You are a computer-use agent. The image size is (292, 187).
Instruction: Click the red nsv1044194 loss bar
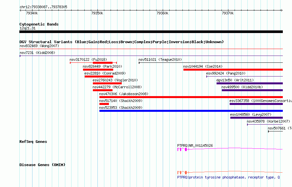[x=233, y=70]
